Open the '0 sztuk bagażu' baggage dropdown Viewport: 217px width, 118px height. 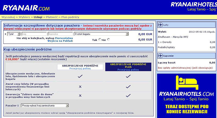click(x=101, y=34)
